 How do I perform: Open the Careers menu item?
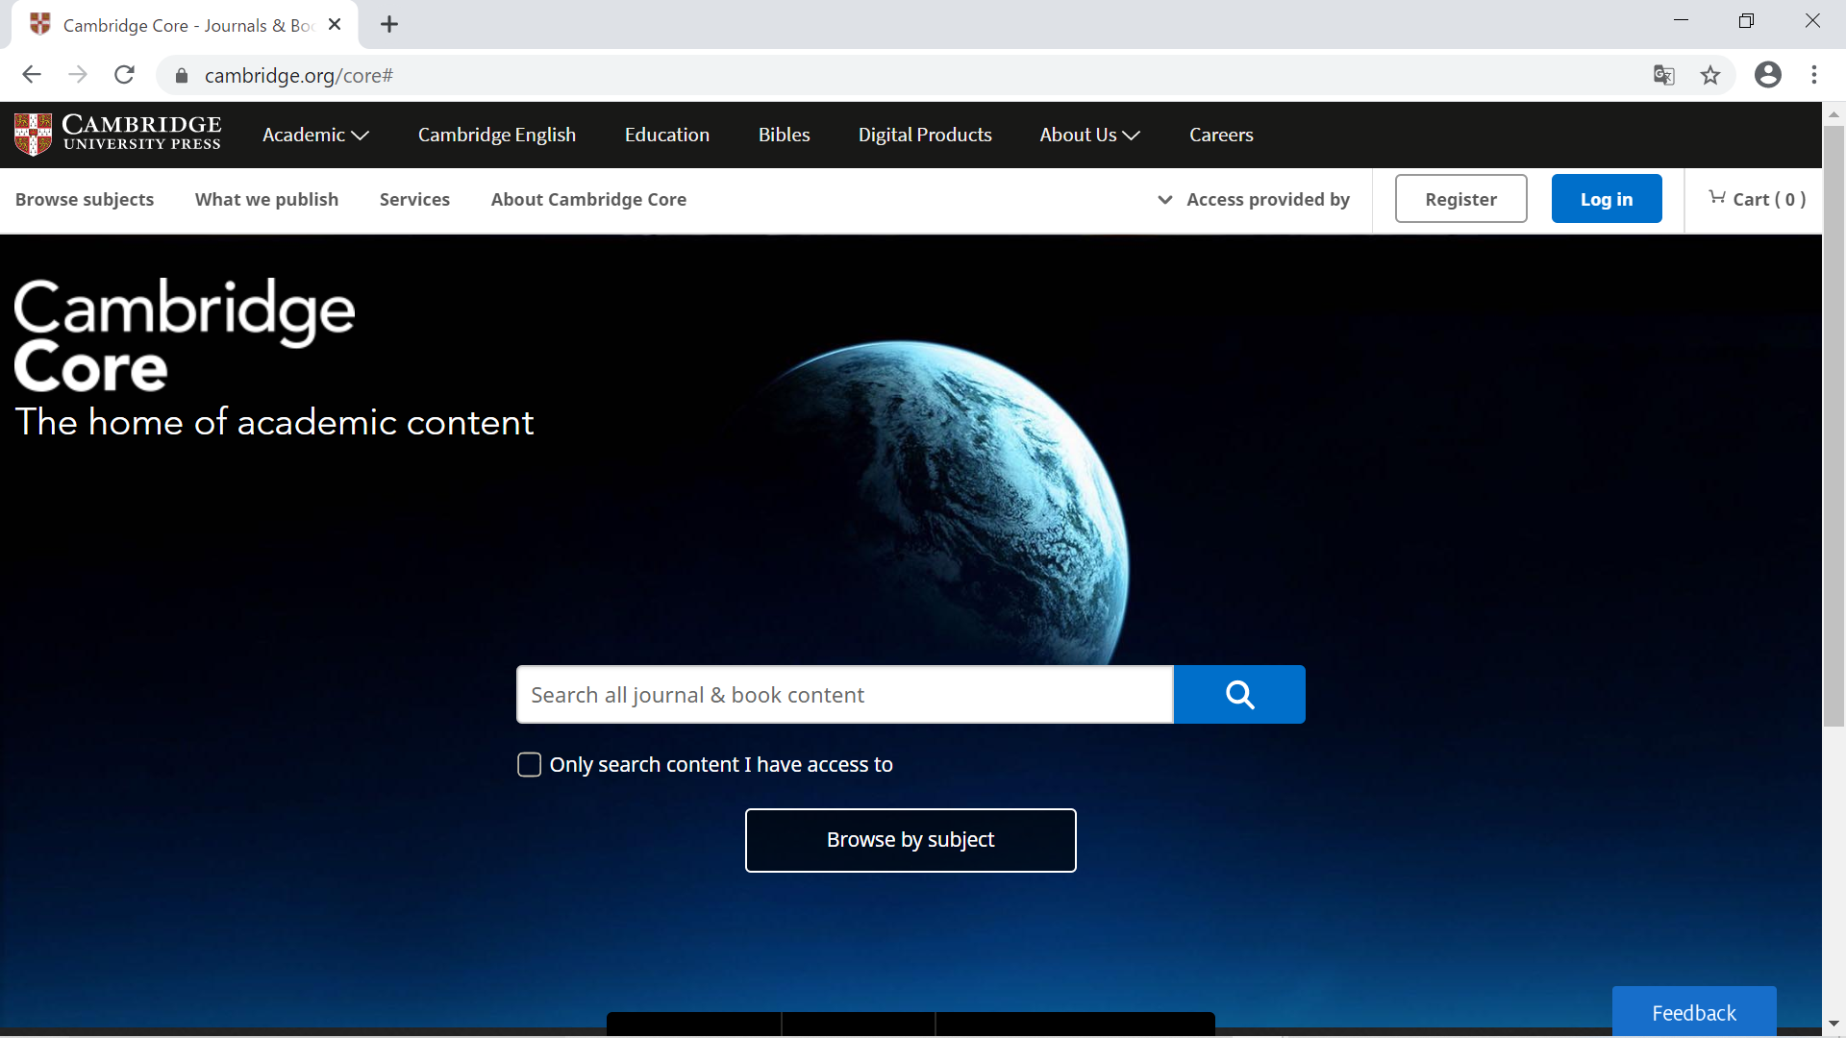[x=1221, y=135]
